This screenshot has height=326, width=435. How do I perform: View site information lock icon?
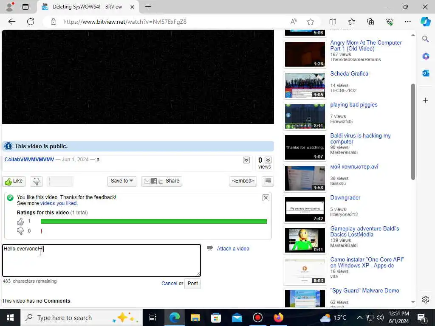(54, 22)
